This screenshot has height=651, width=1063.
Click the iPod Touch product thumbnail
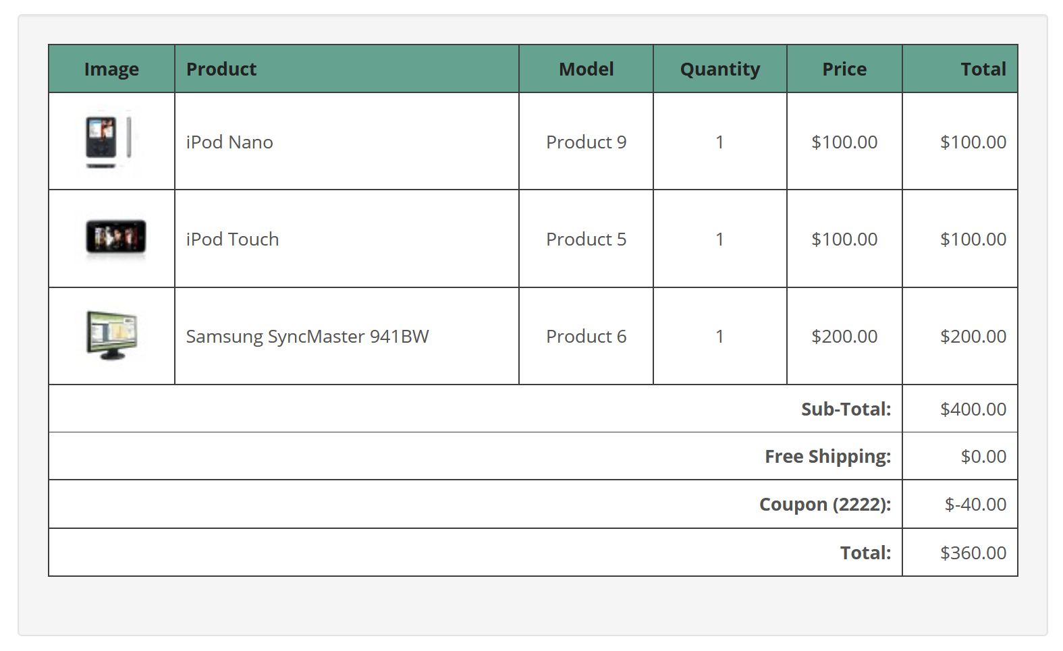[x=115, y=239]
